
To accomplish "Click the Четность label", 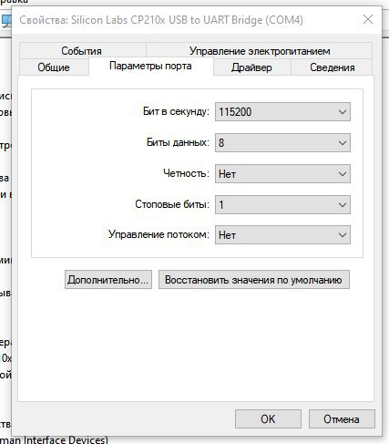I will [186, 173].
